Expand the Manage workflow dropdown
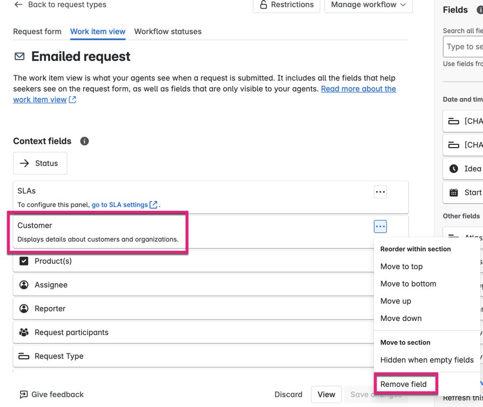Screen dimensions: 483x407 click(369, 5)
